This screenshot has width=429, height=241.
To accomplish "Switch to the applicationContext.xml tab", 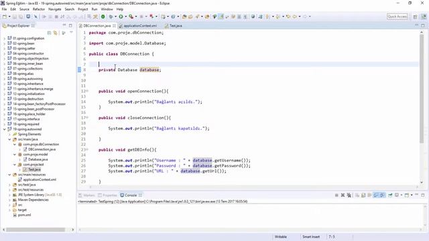I will click(x=140, y=25).
